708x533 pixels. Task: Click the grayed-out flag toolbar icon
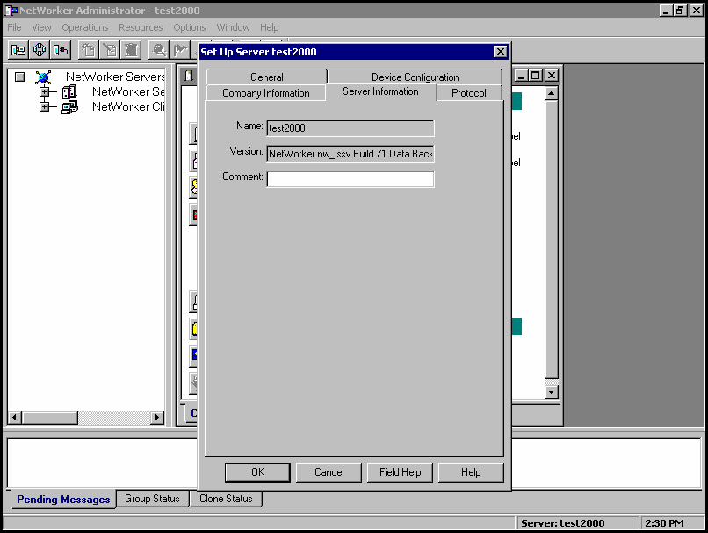(180, 50)
